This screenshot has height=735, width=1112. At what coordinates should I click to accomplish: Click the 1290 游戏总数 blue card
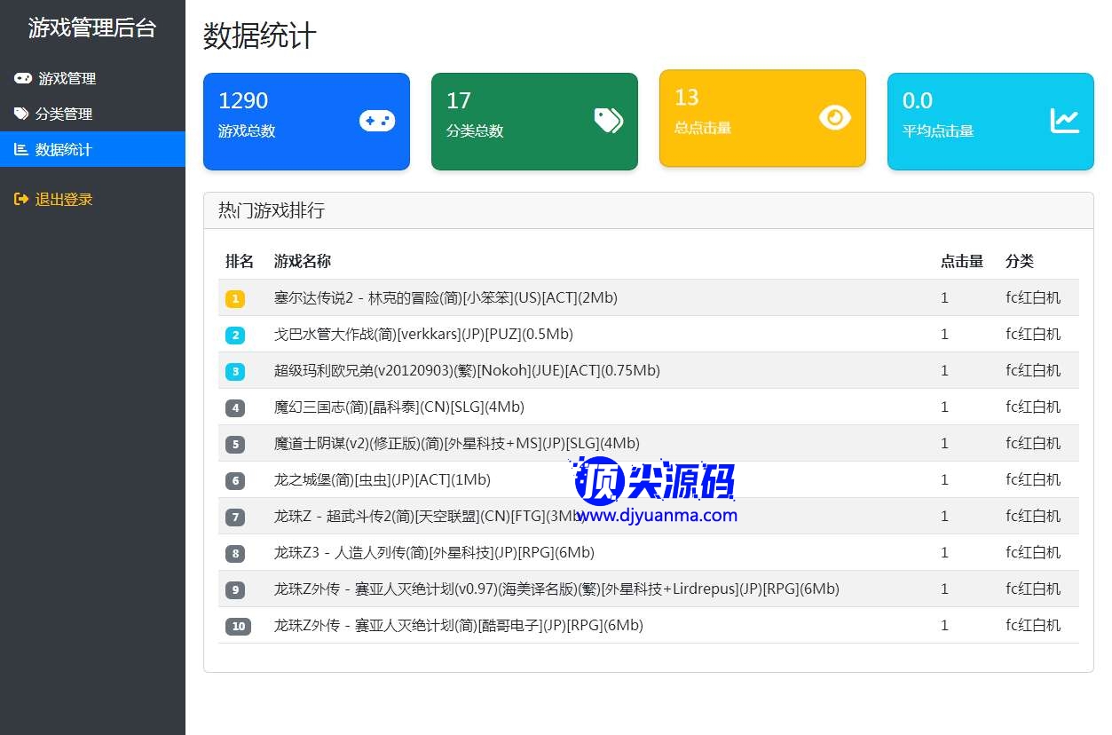pyautogui.click(x=306, y=121)
